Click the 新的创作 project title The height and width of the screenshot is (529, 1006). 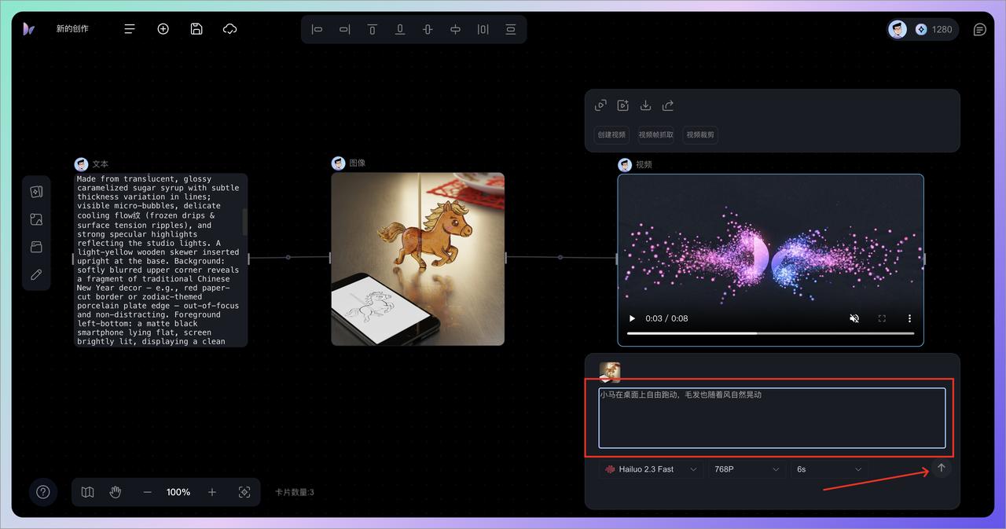pyautogui.click(x=72, y=29)
